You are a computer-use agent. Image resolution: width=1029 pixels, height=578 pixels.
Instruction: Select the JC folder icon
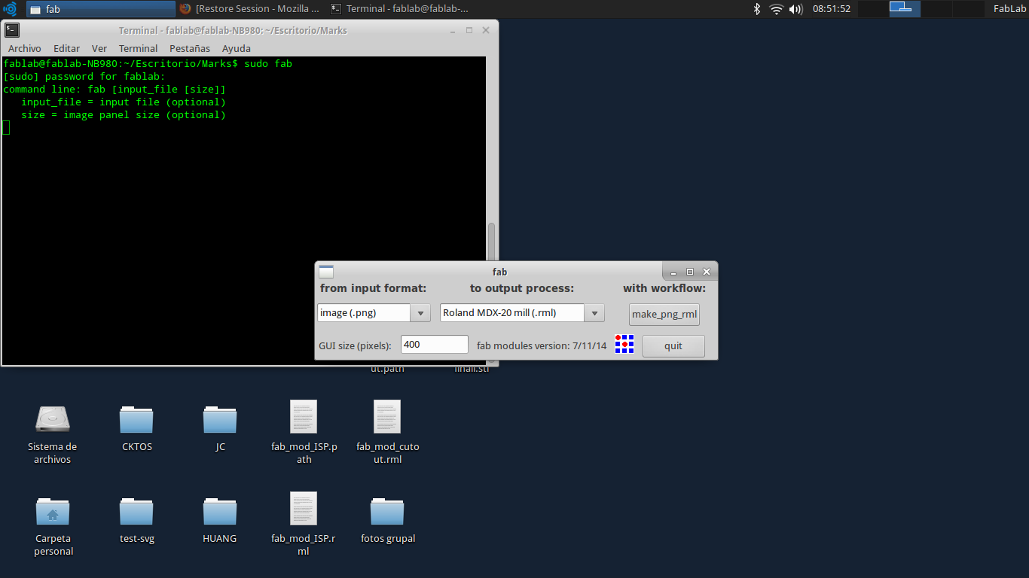[x=220, y=418]
